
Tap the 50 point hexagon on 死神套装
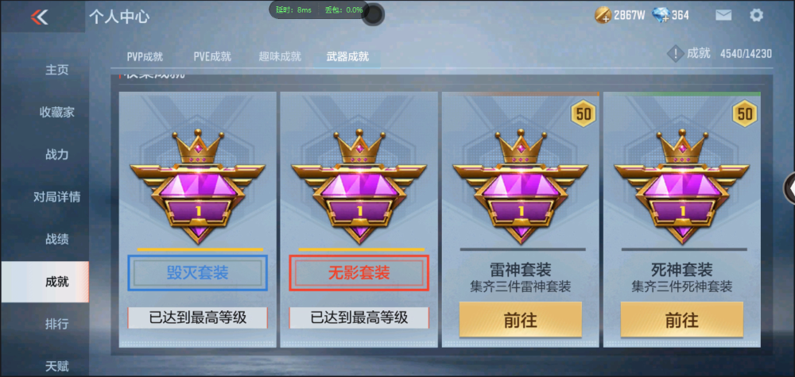click(744, 113)
